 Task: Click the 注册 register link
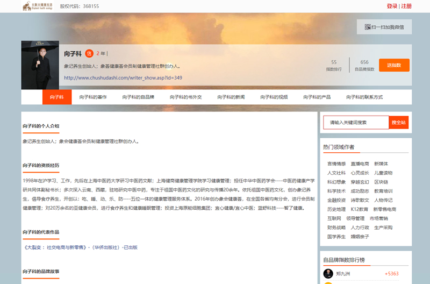[406, 6]
